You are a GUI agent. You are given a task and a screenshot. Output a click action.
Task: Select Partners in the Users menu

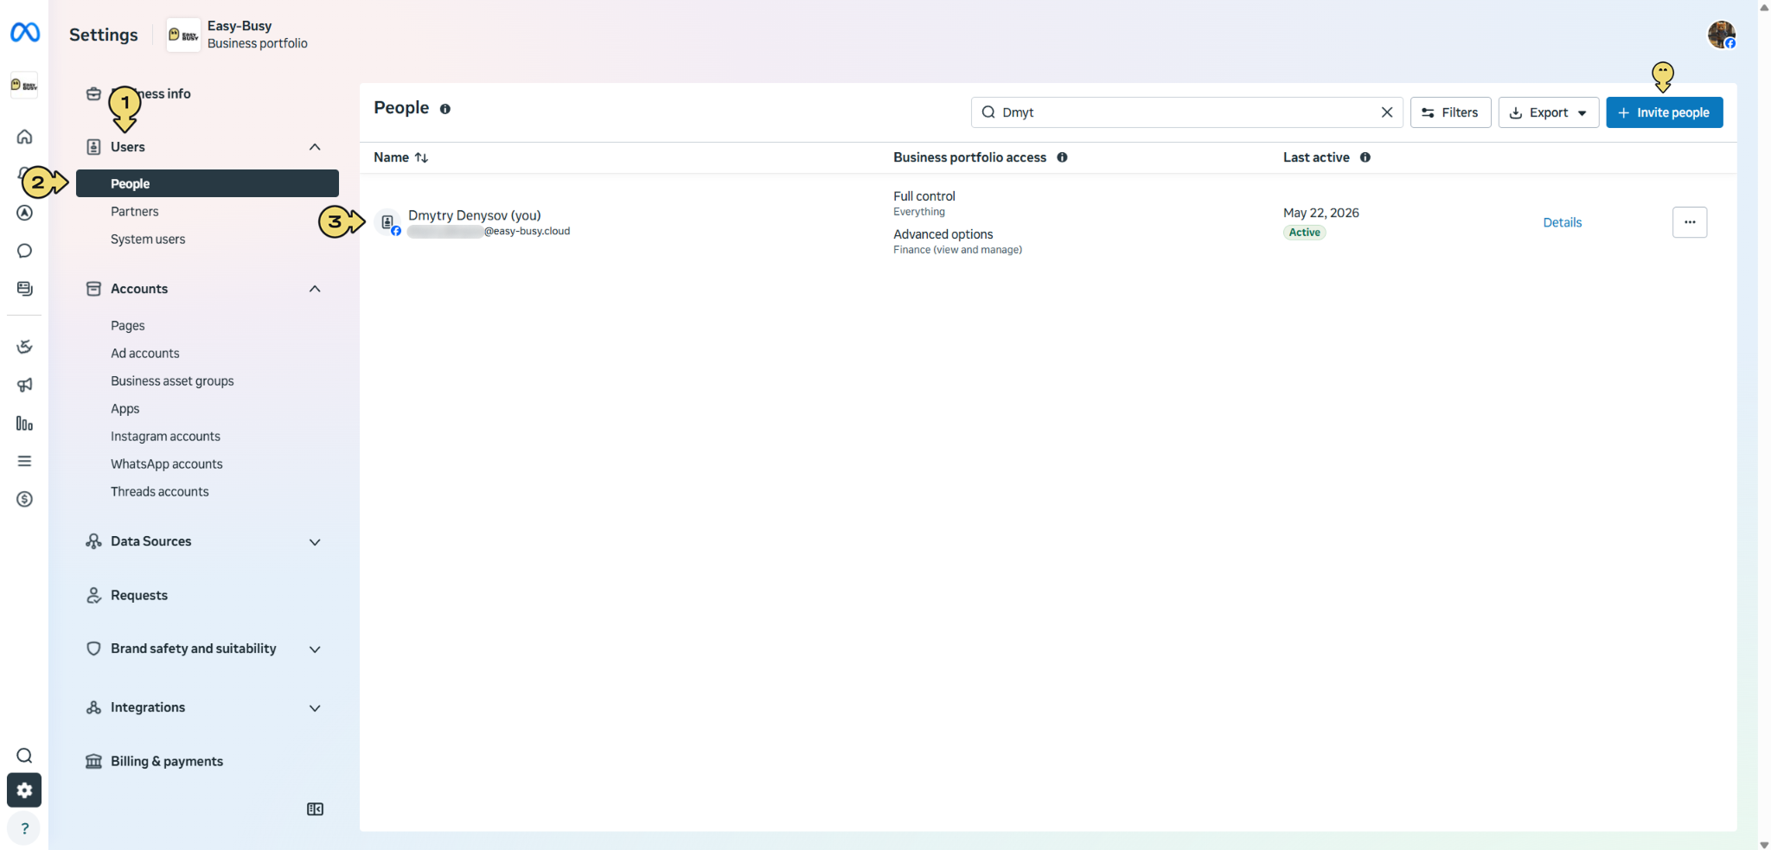[x=134, y=212]
